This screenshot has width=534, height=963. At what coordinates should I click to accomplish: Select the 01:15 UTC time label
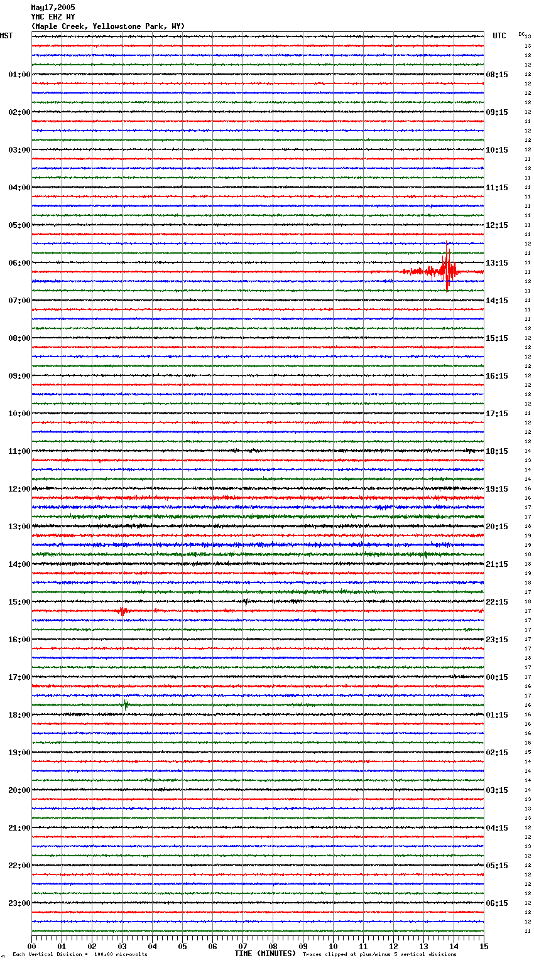tap(497, 715)
